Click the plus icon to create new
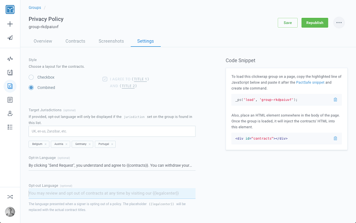This screenshot has height=223, width=356. (10, 24)
